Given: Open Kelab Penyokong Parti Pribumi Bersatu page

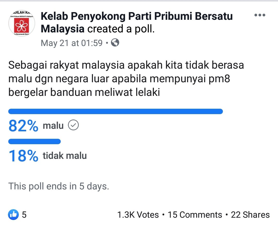Looking at the screenshot, I should point(136,16).
